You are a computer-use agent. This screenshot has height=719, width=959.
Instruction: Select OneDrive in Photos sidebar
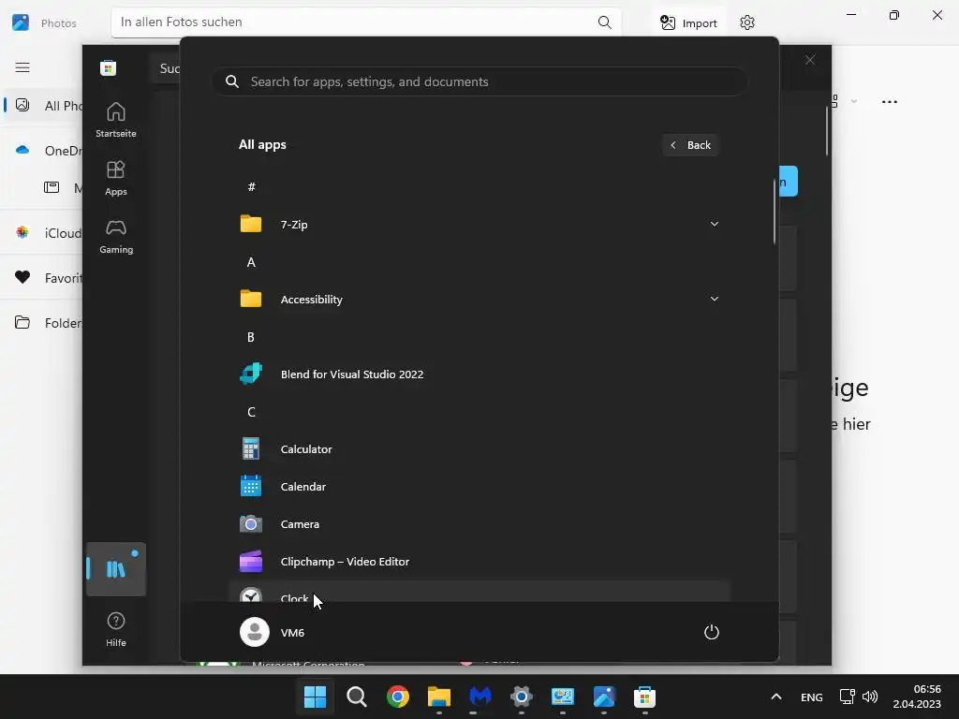pos(44,151)
